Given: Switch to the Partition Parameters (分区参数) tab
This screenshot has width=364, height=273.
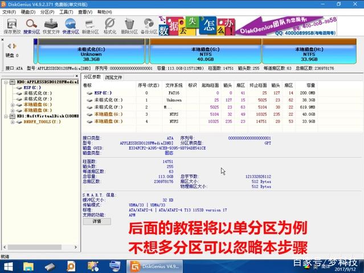Looking at the screenshot, I should (x=92, y=77).
